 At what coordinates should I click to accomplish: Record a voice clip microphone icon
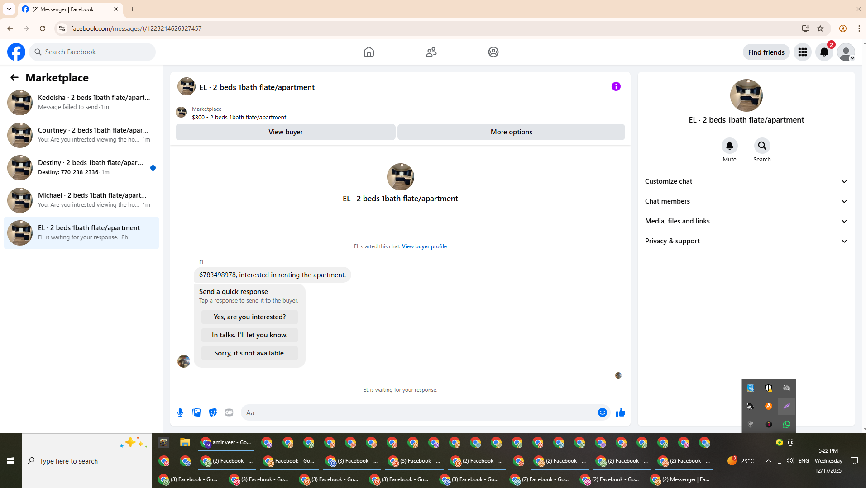[180, 412]
